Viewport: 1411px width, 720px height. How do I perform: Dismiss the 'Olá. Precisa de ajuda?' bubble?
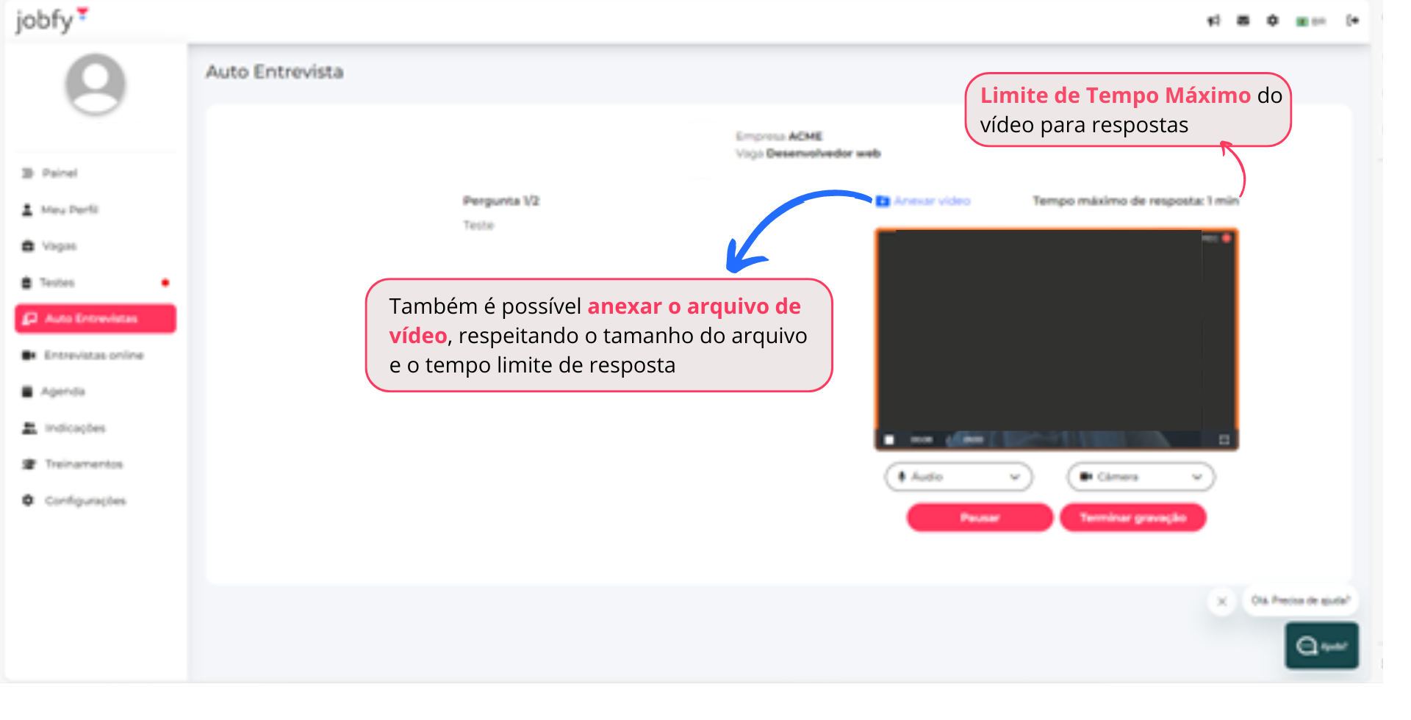click(x=1222, y=601)
